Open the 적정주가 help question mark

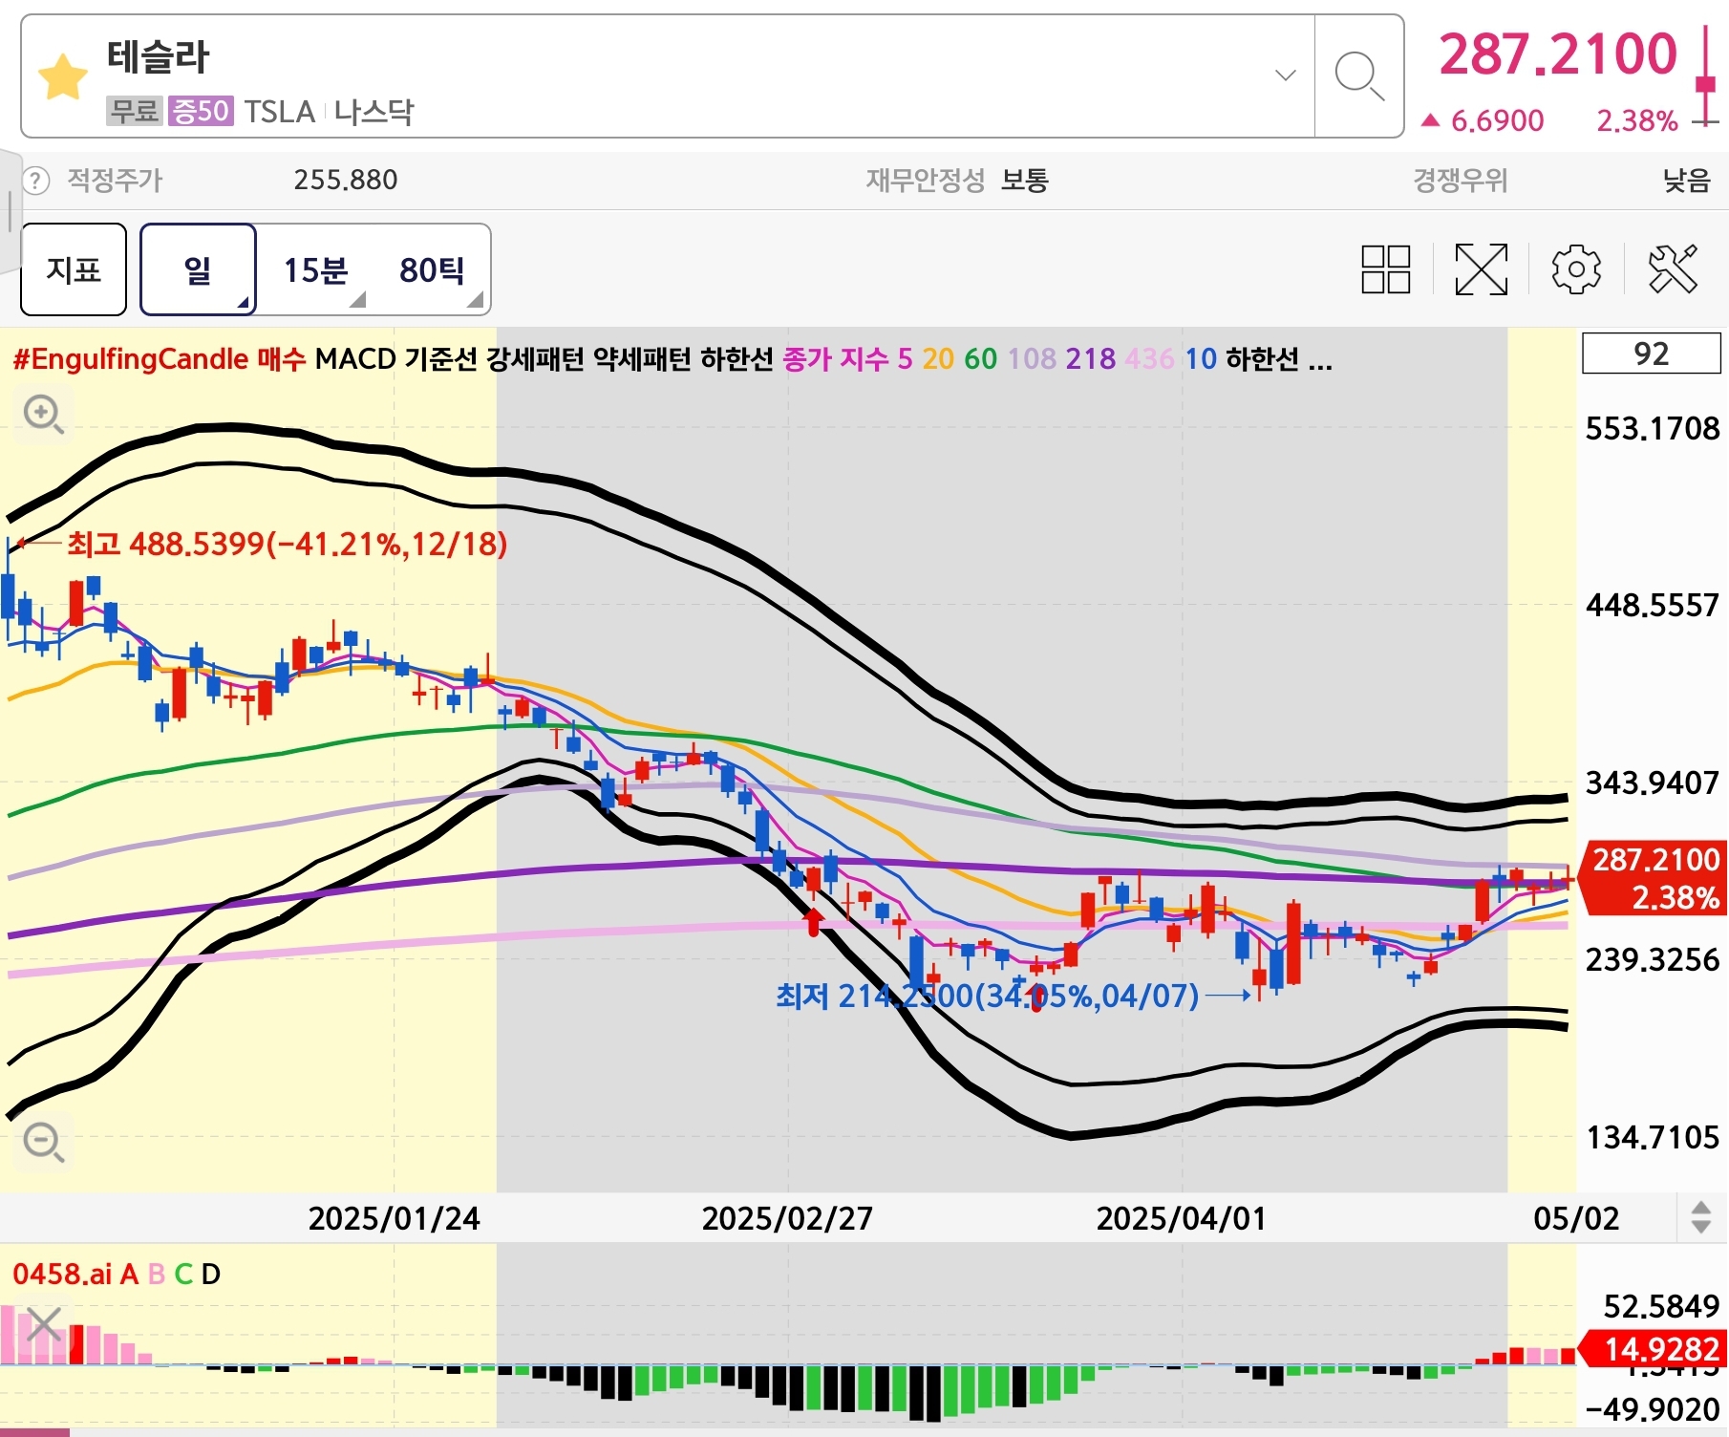pos(34,181)
